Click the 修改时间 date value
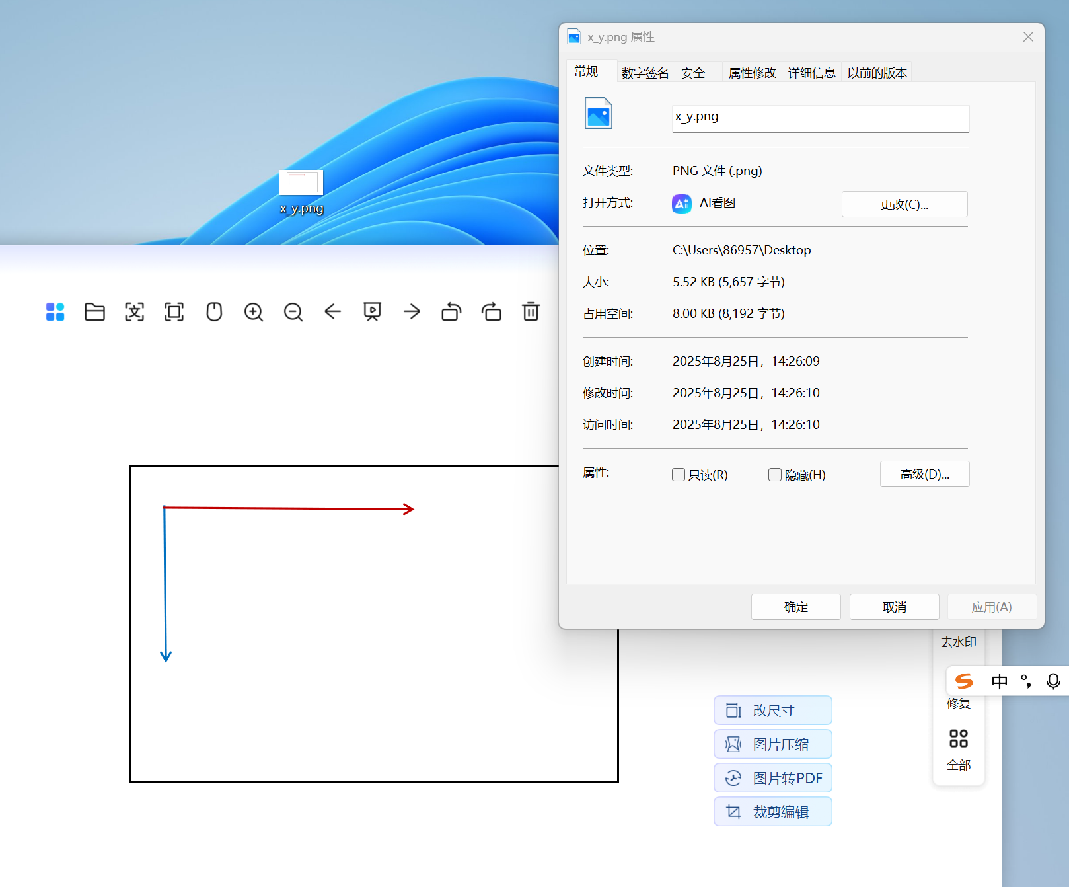1069x887 pixels. click(746, 393)
